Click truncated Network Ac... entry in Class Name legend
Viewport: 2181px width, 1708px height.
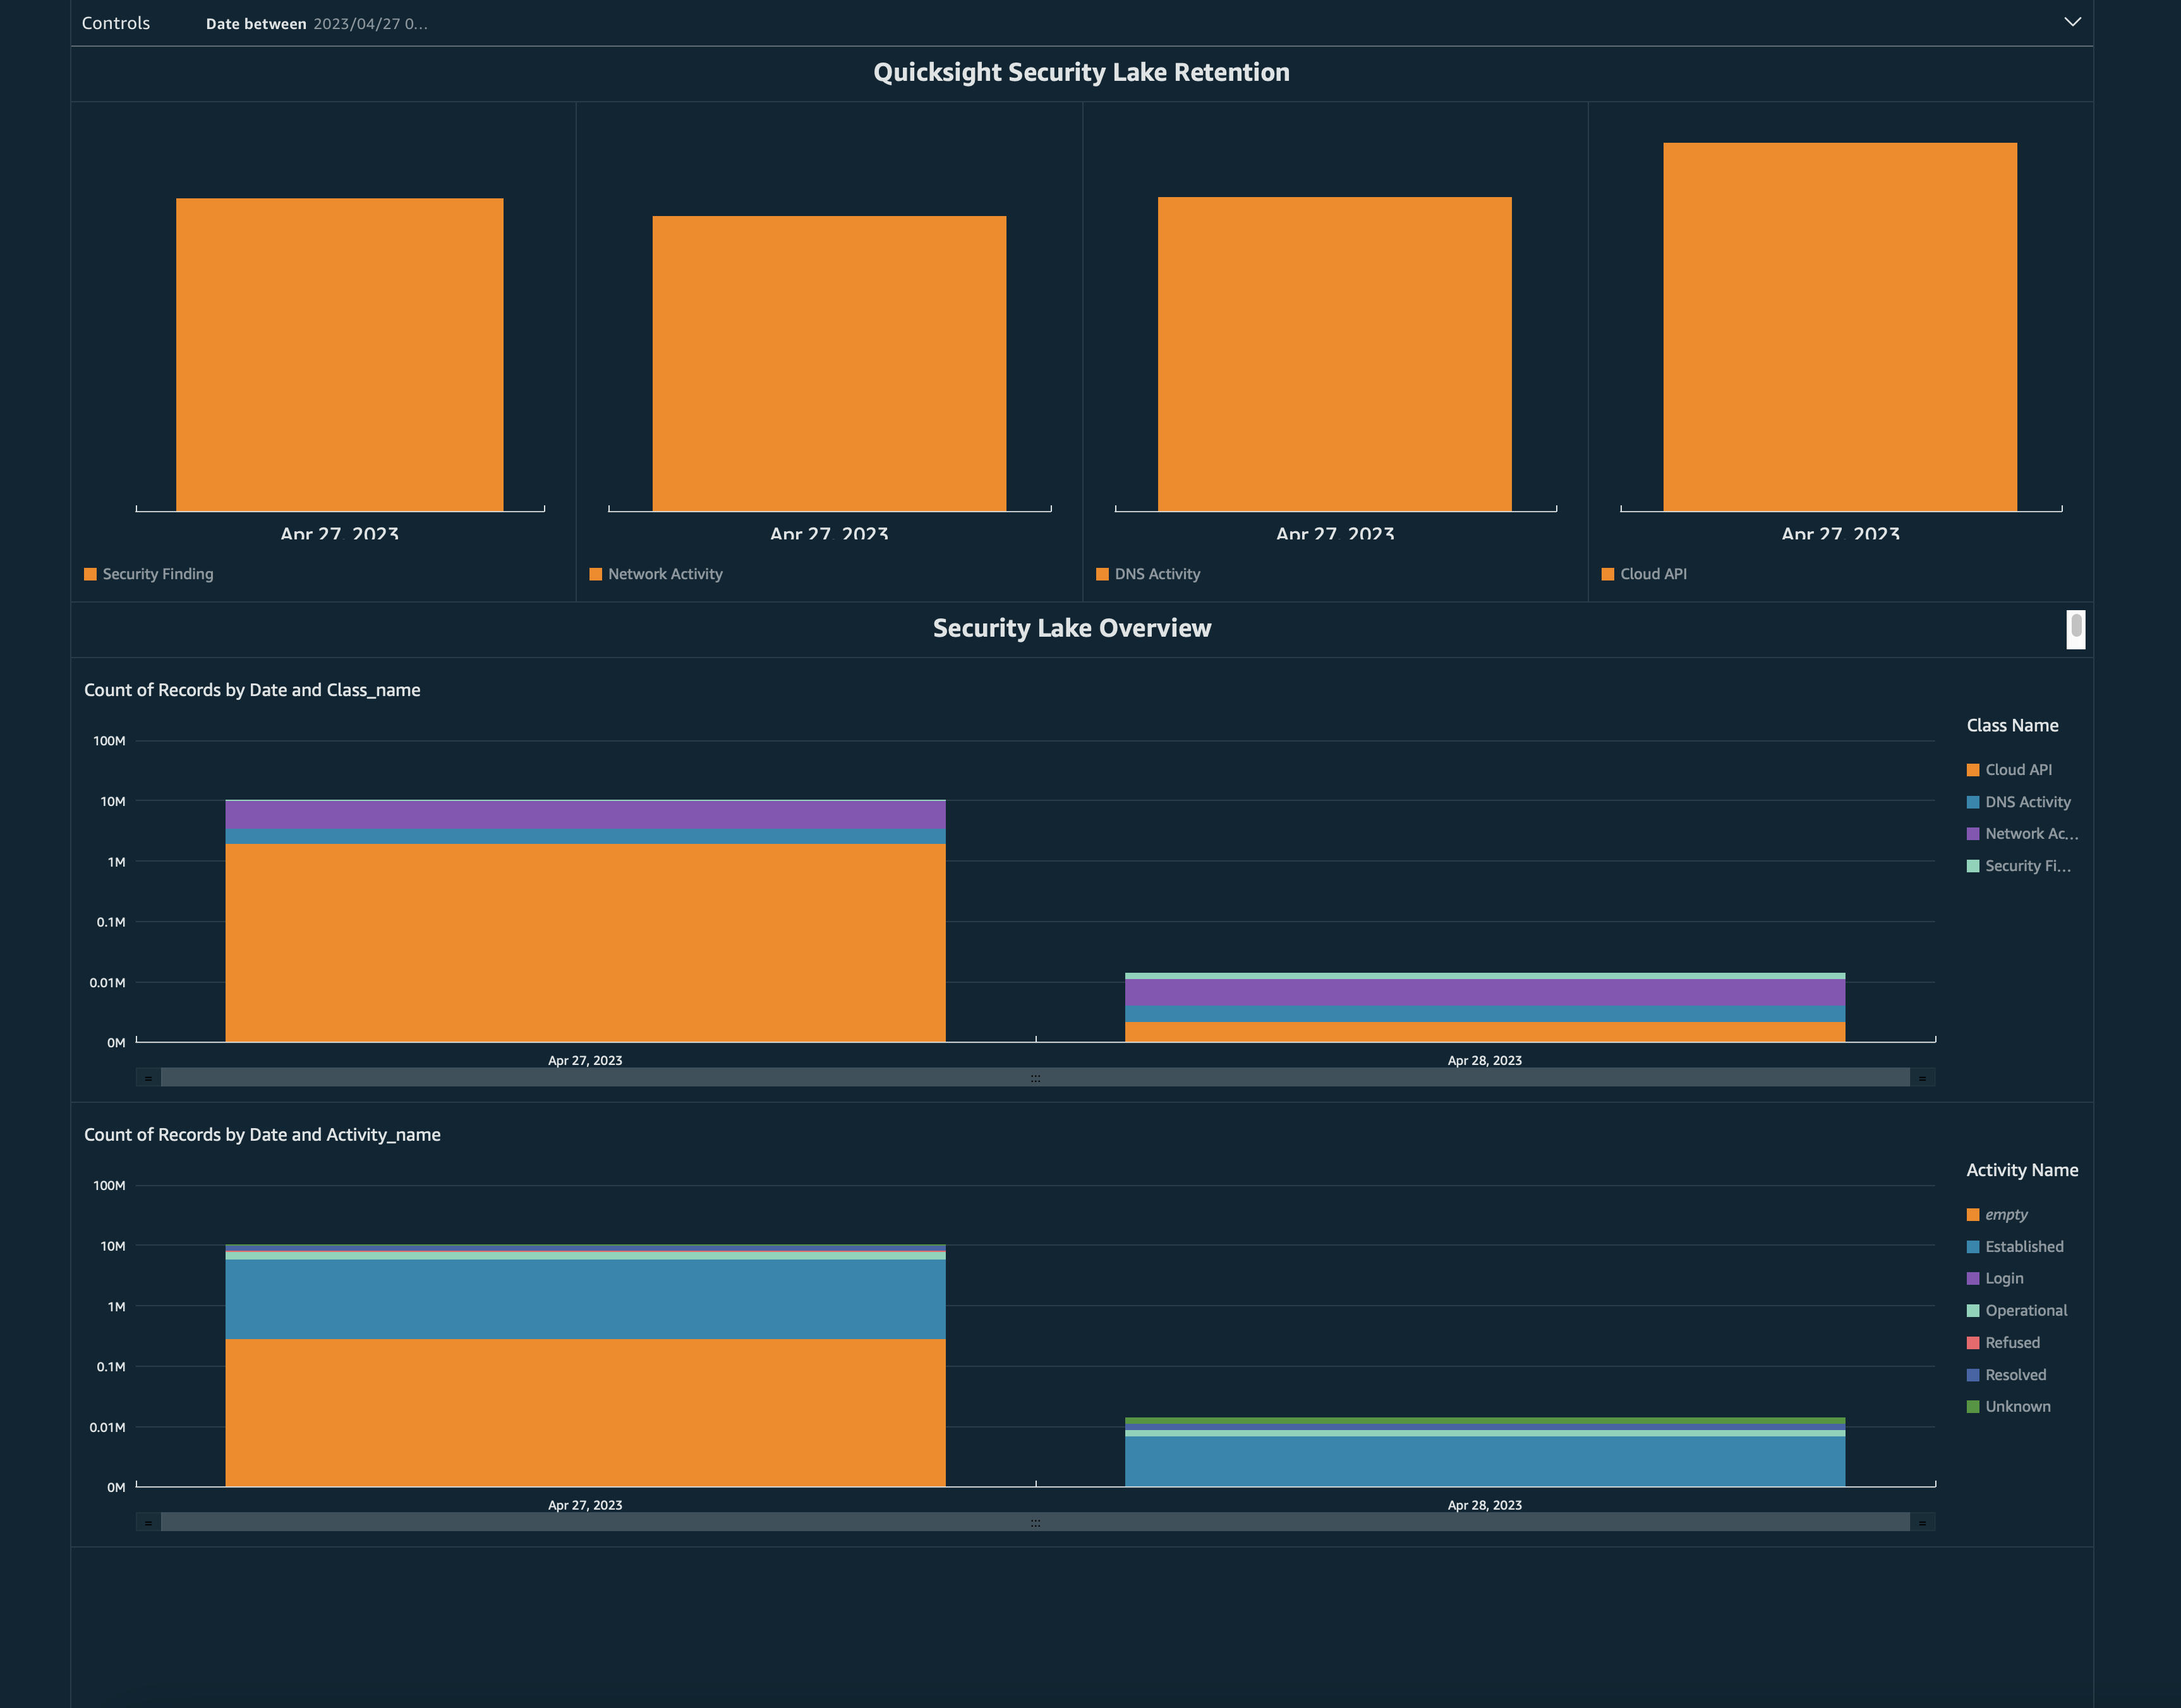2022,834
